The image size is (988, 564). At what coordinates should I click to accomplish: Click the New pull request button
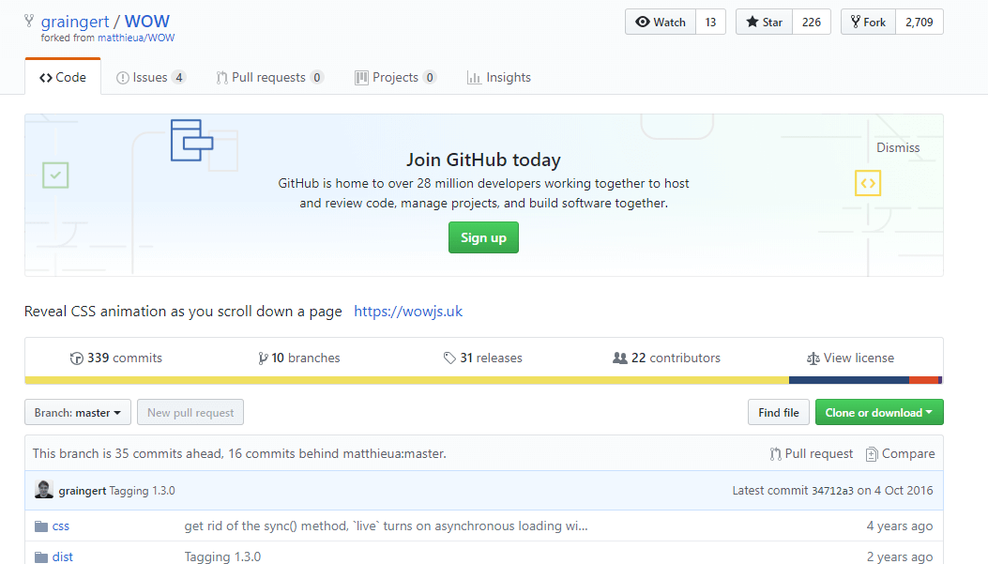[x=190, y=412]
